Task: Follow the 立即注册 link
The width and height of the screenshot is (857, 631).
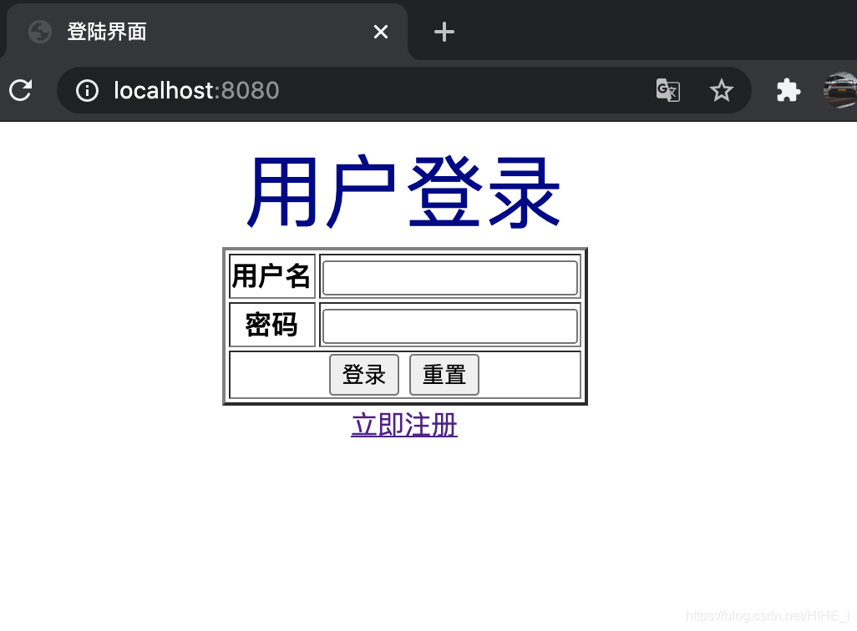Action: click(x=404, y=425)
